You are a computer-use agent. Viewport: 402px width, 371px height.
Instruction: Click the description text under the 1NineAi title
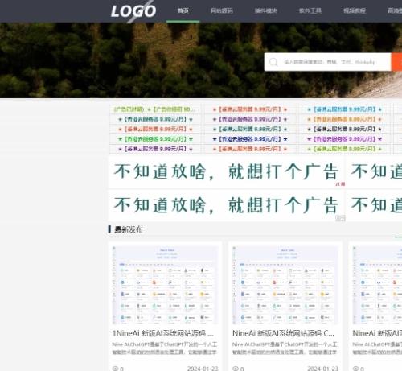(x=165, y=348)
